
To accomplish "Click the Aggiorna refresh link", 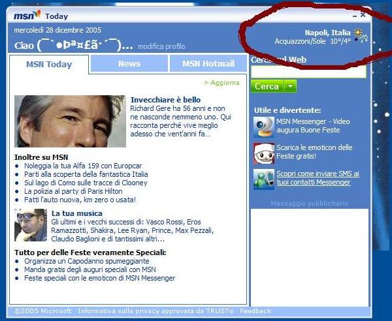I will (221, 83).
